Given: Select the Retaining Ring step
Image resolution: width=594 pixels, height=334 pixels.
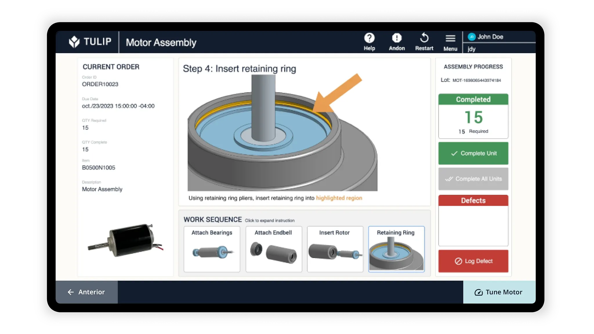Looking at the screenshot, I should 396,249.
